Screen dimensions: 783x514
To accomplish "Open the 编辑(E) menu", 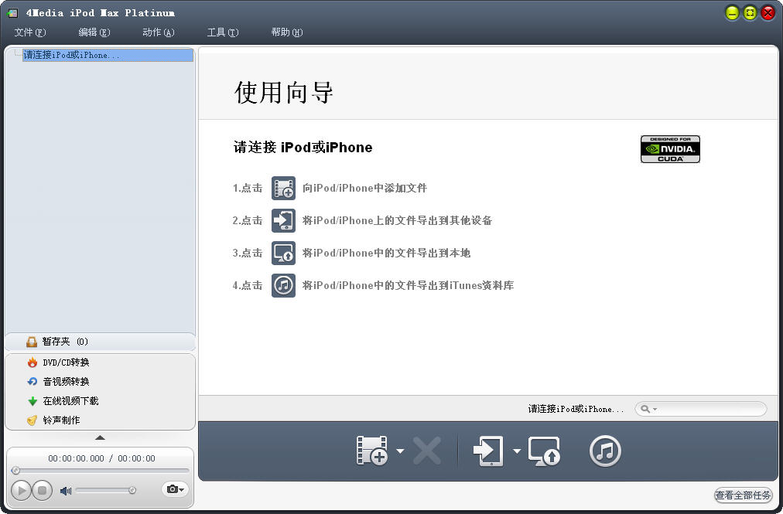I will click(x=94, y=32).
